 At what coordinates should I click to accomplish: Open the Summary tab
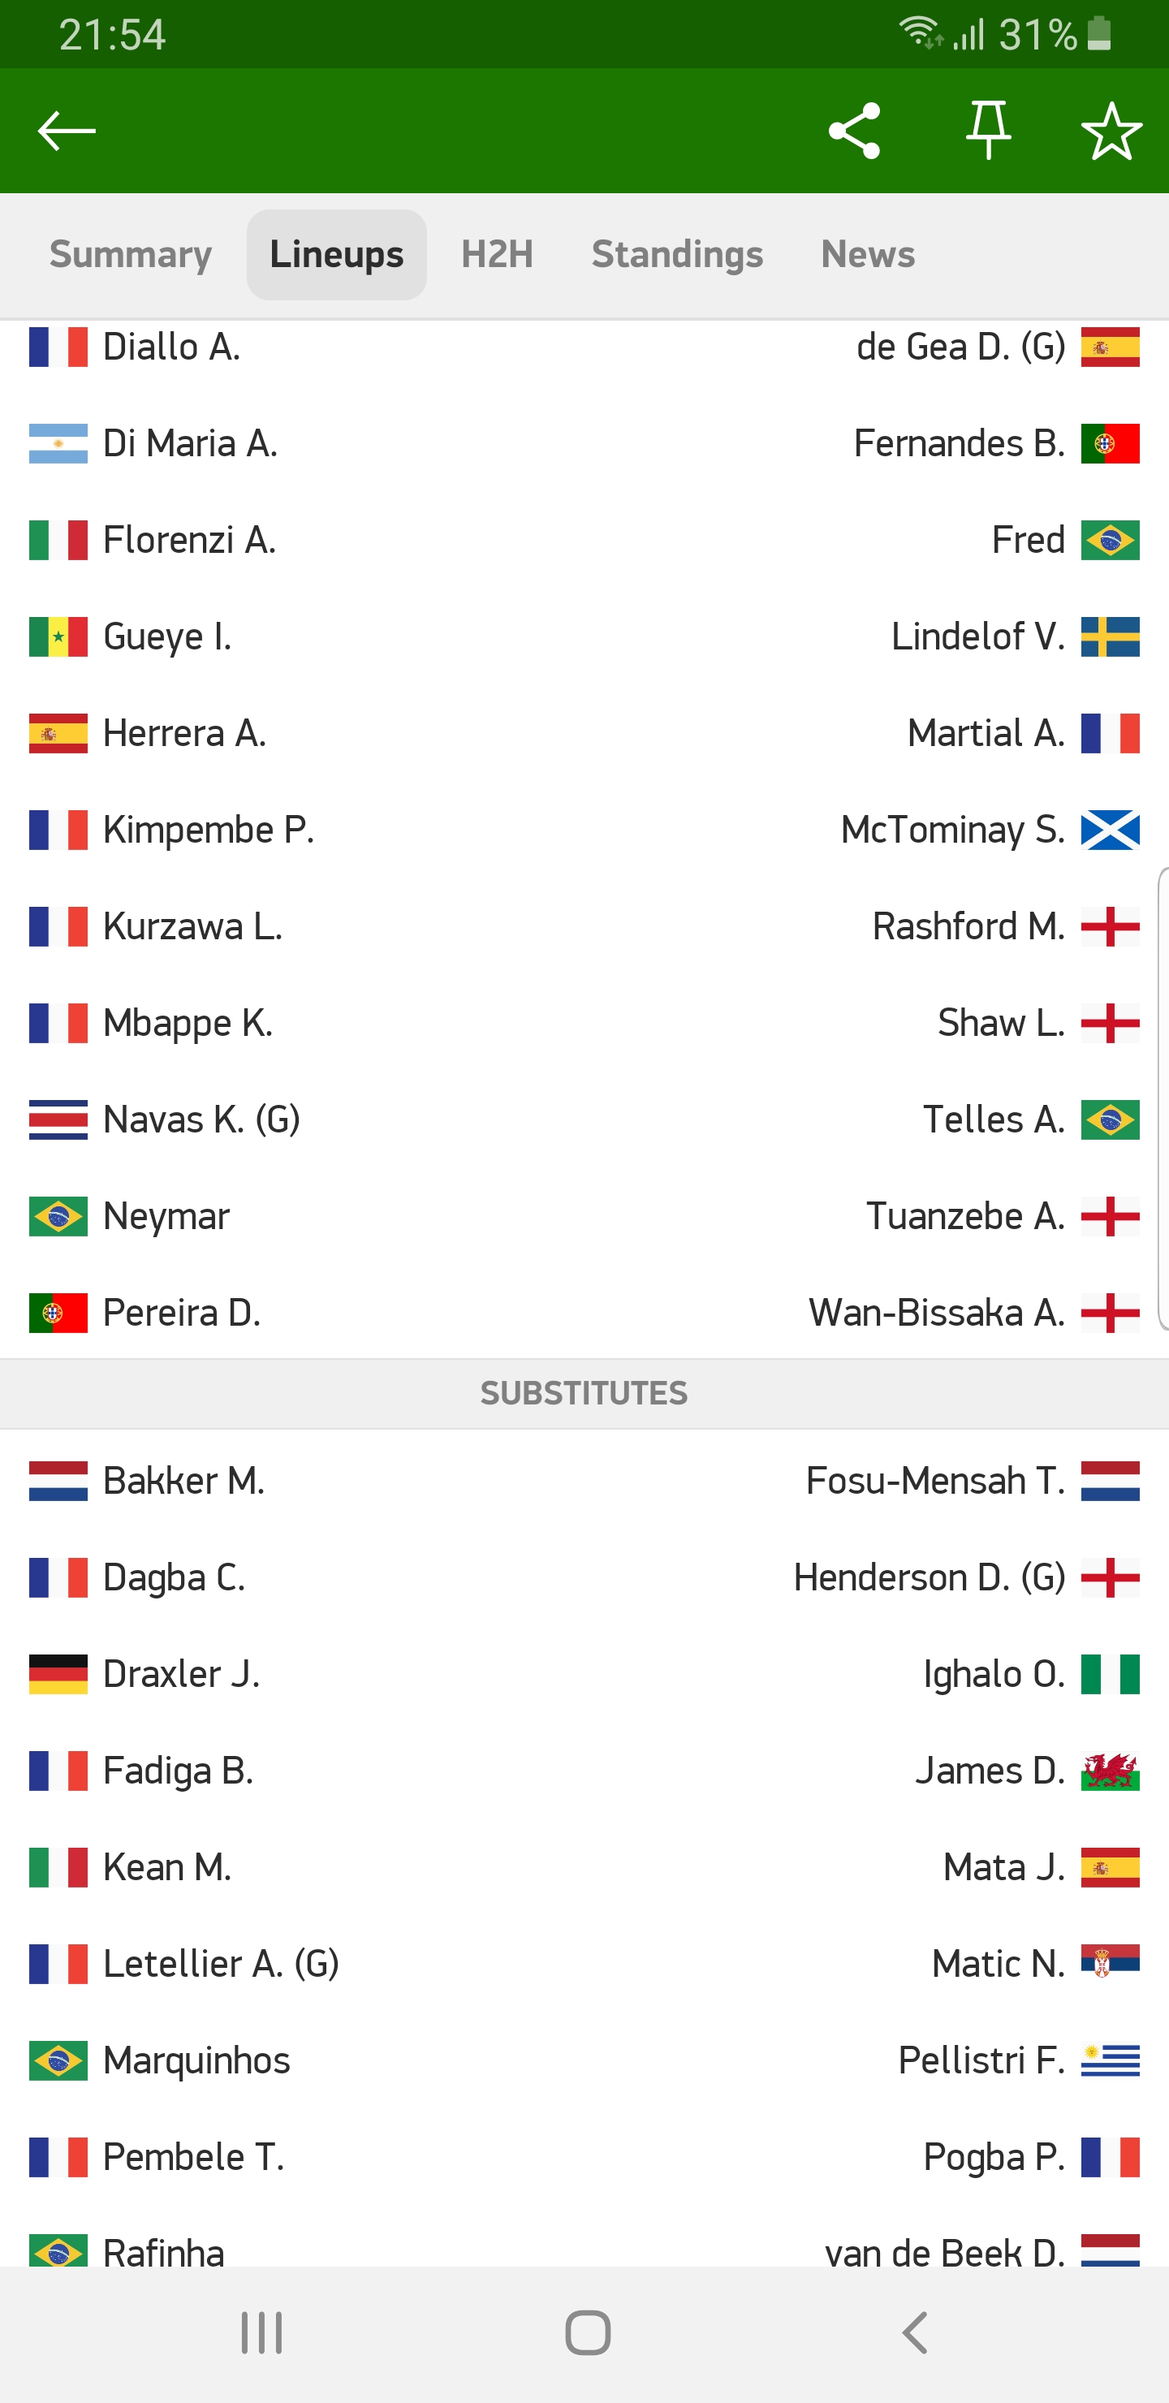[x=131, y=254]
